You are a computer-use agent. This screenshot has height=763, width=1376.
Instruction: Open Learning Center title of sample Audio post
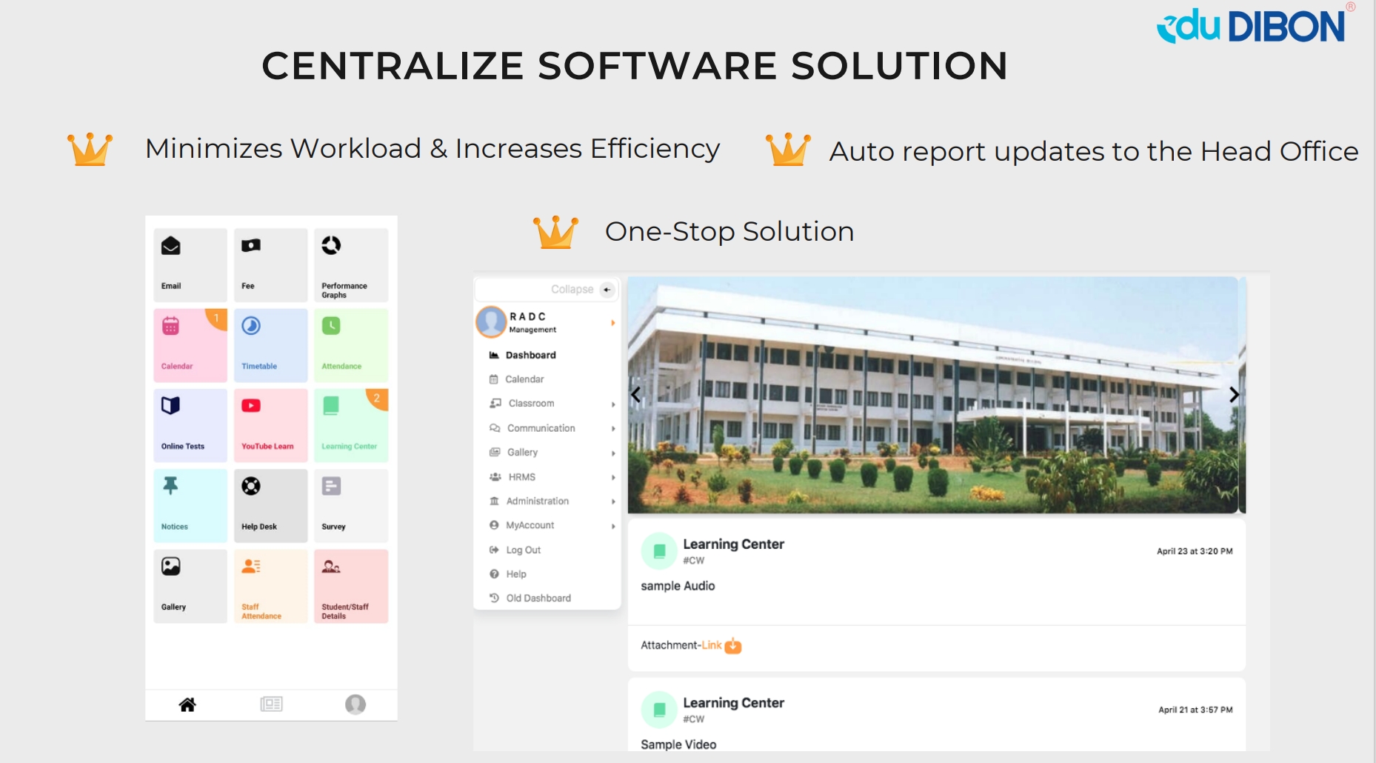733,544
